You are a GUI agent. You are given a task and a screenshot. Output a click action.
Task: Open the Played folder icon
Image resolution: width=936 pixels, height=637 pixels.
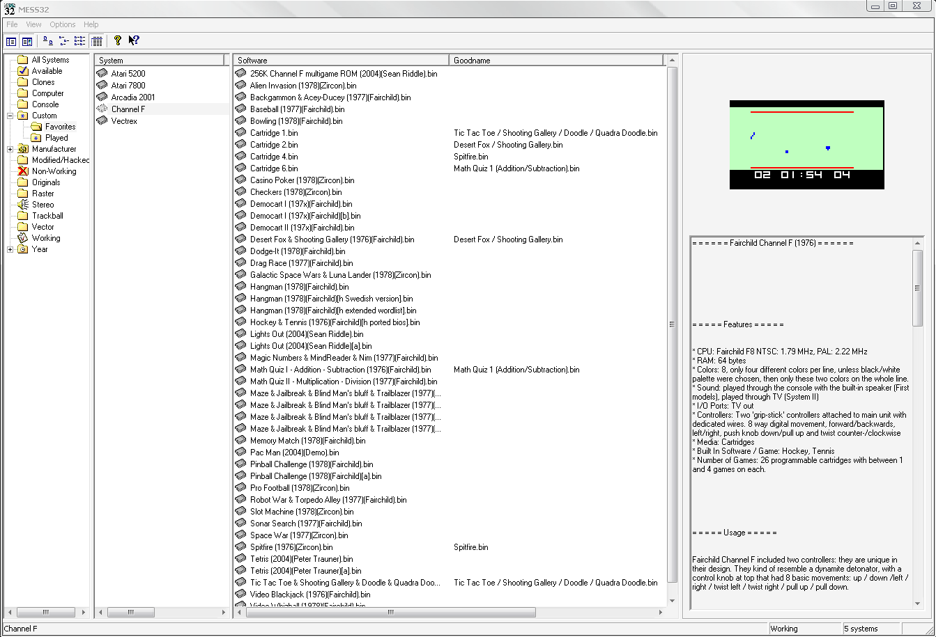pyautogui.click(x=36, y=138)
